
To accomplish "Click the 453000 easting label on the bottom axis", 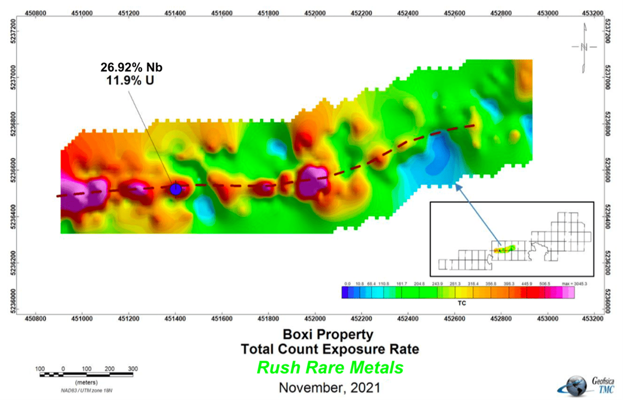I will pyautogui.click(x=548, y=318).
